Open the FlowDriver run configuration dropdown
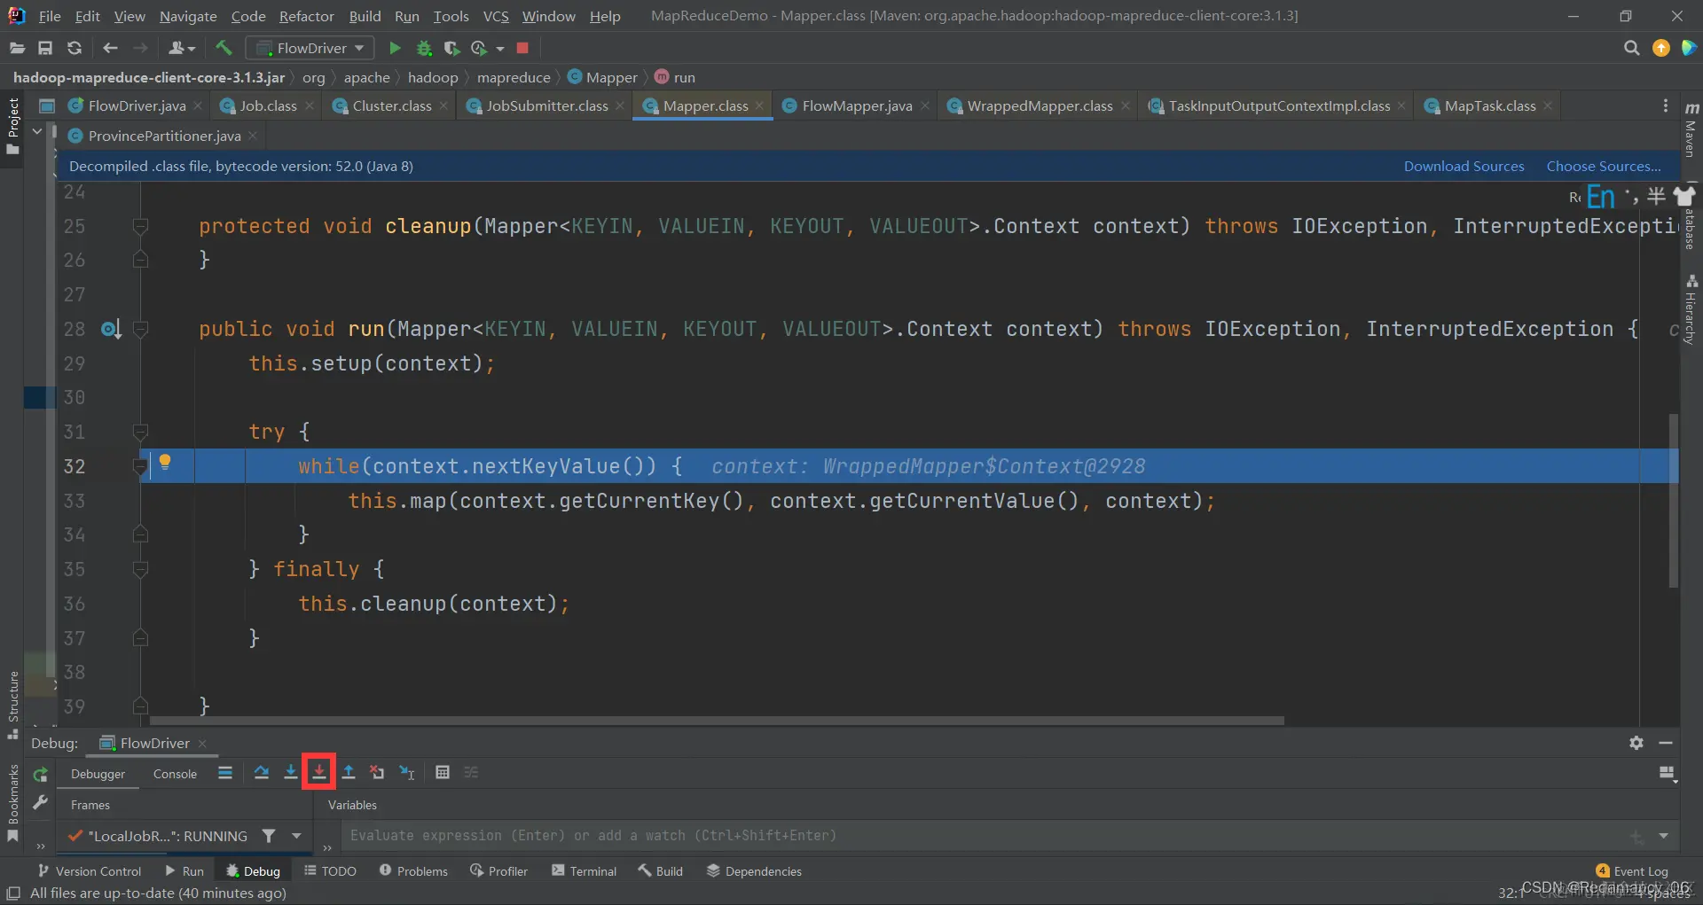This screenshot has height=905, width=1703. tap(310, 48)
